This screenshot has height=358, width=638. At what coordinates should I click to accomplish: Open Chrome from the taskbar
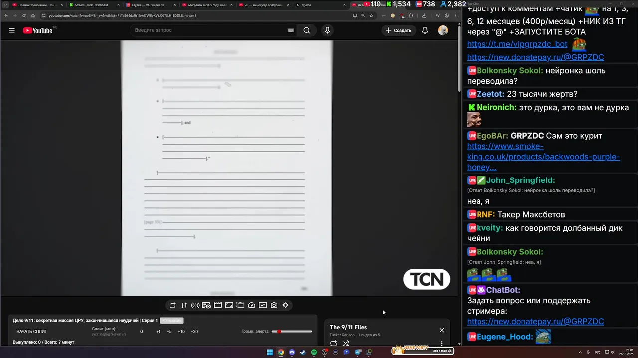tap(281, 352)
